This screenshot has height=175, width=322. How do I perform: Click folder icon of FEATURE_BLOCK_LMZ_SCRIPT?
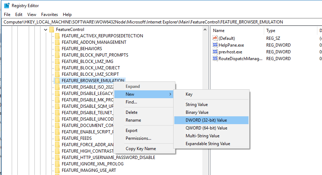[57, 74]
